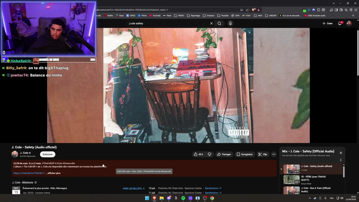
Task: Open the MAX bookmarks folder
Action: click(258, 15)
